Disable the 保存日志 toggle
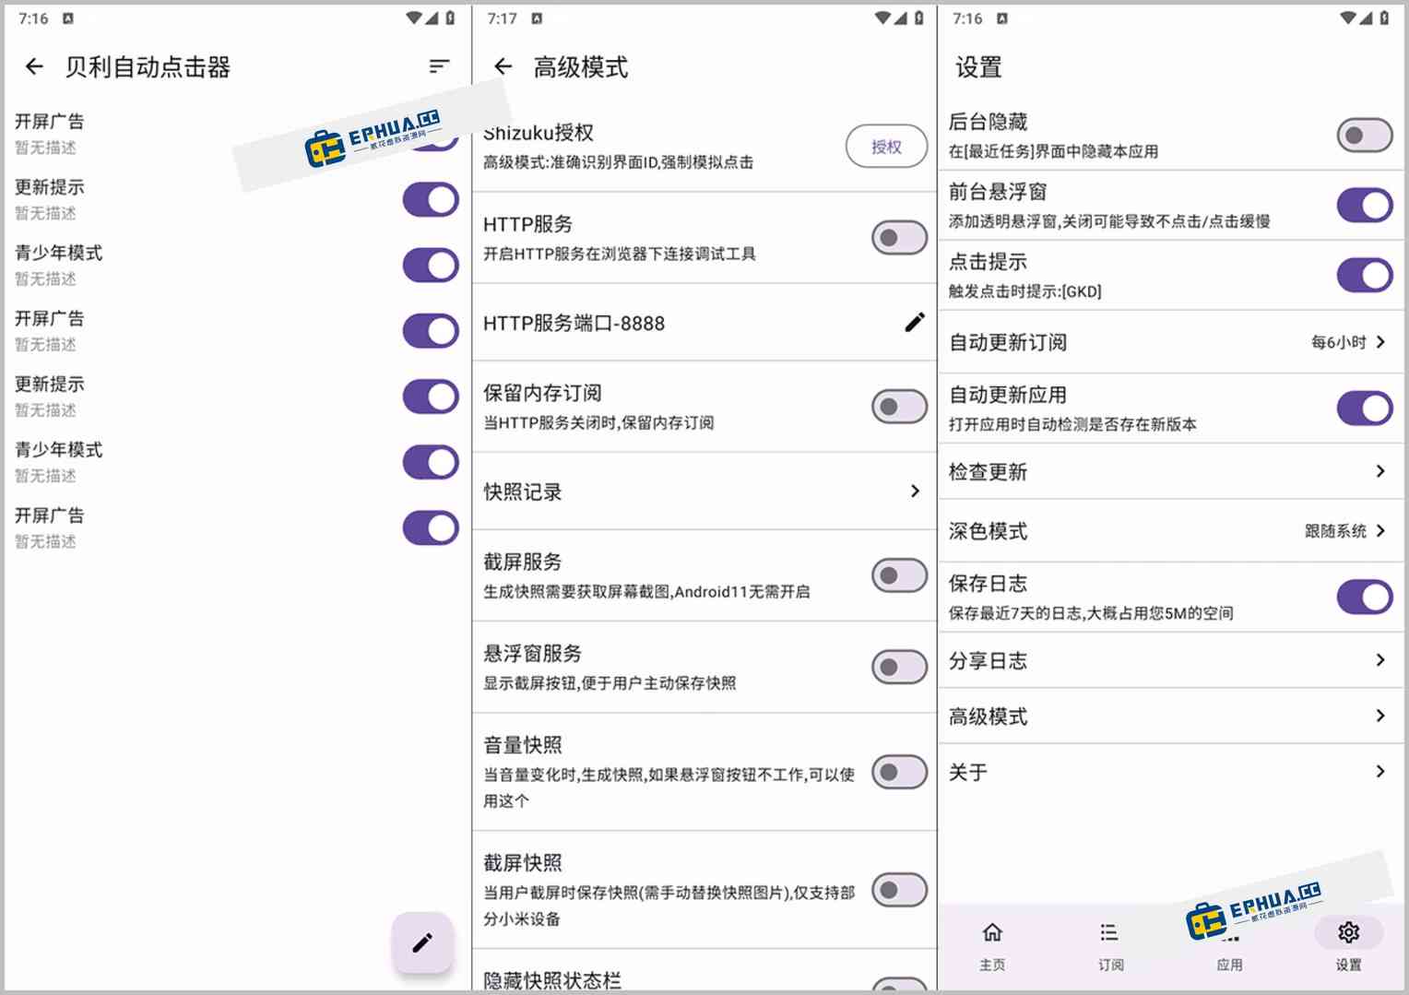The height and width of the screenshot is (995, 1409). click(x=1365, y=597)
